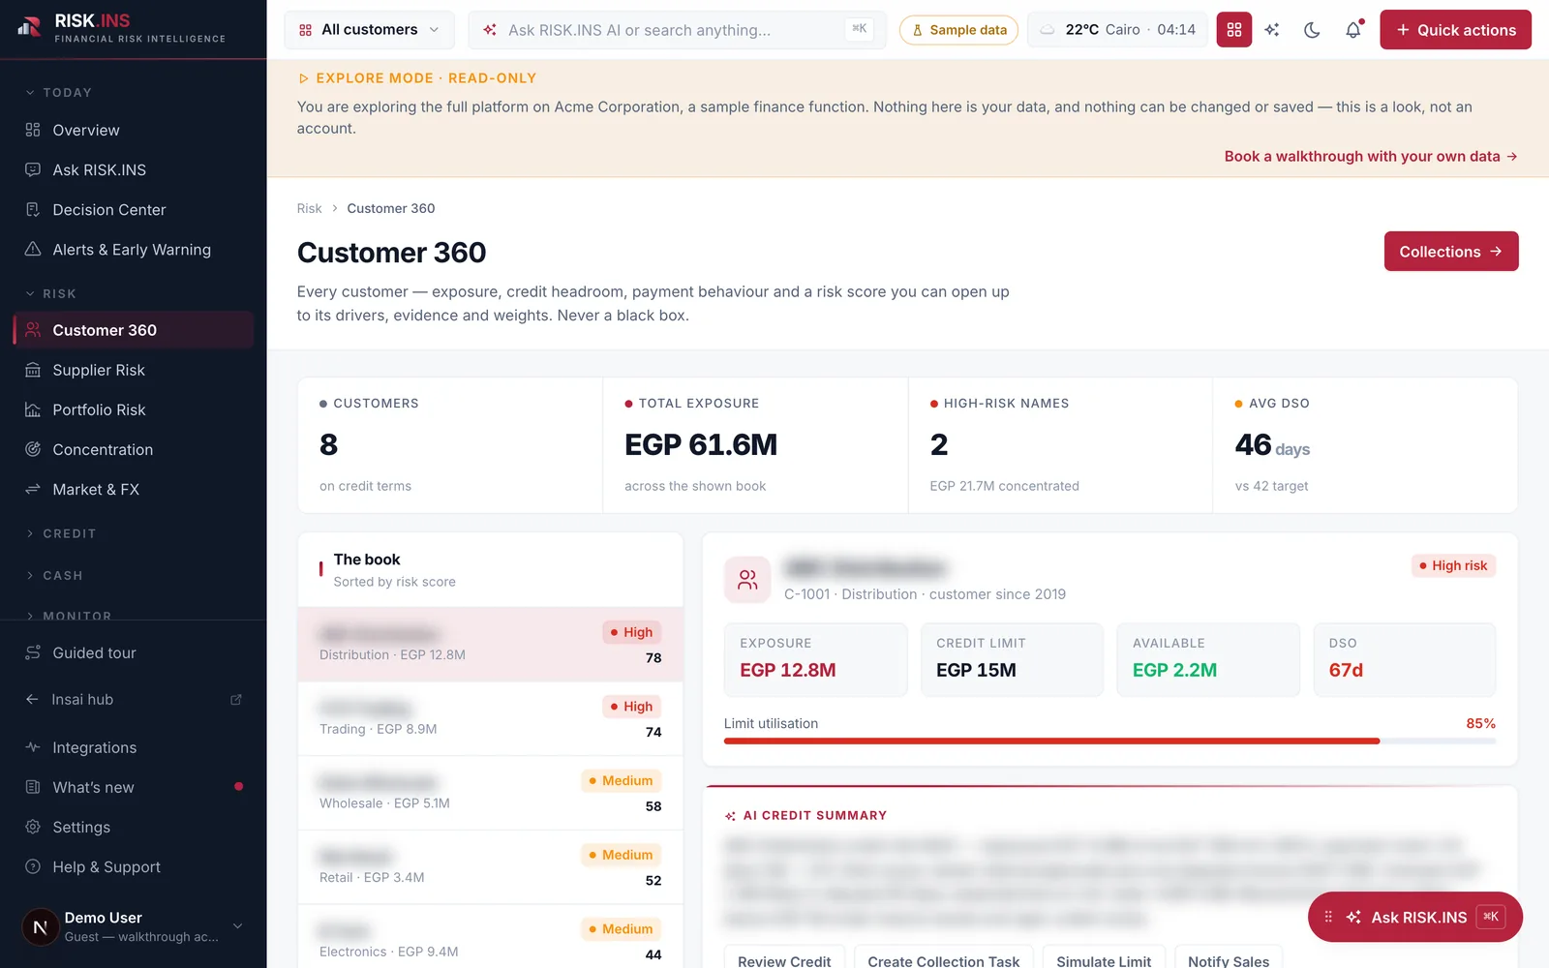Open Alerts & Early Warning
1549x968 pixels.
[134, 249]
